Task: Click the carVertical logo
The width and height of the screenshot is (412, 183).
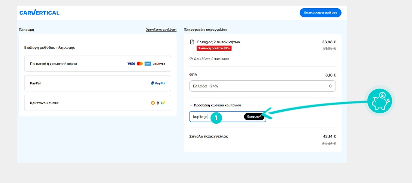Action: pos(39,13)
